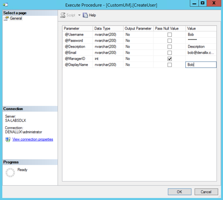Maximize the Execute Procedure window
223x200 pixels.
point(202,3)
